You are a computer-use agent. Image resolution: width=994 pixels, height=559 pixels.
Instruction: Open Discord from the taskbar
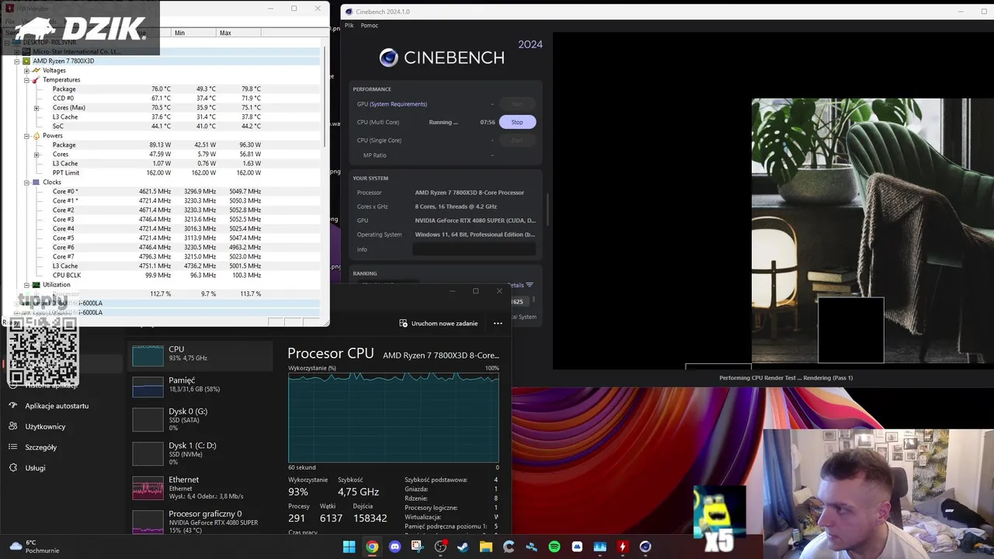point(394,547)
